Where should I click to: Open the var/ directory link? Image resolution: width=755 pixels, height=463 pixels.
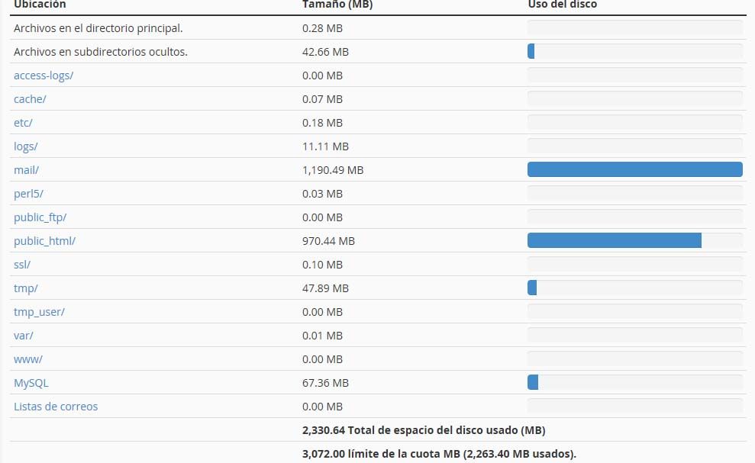[x=23, y=336]
